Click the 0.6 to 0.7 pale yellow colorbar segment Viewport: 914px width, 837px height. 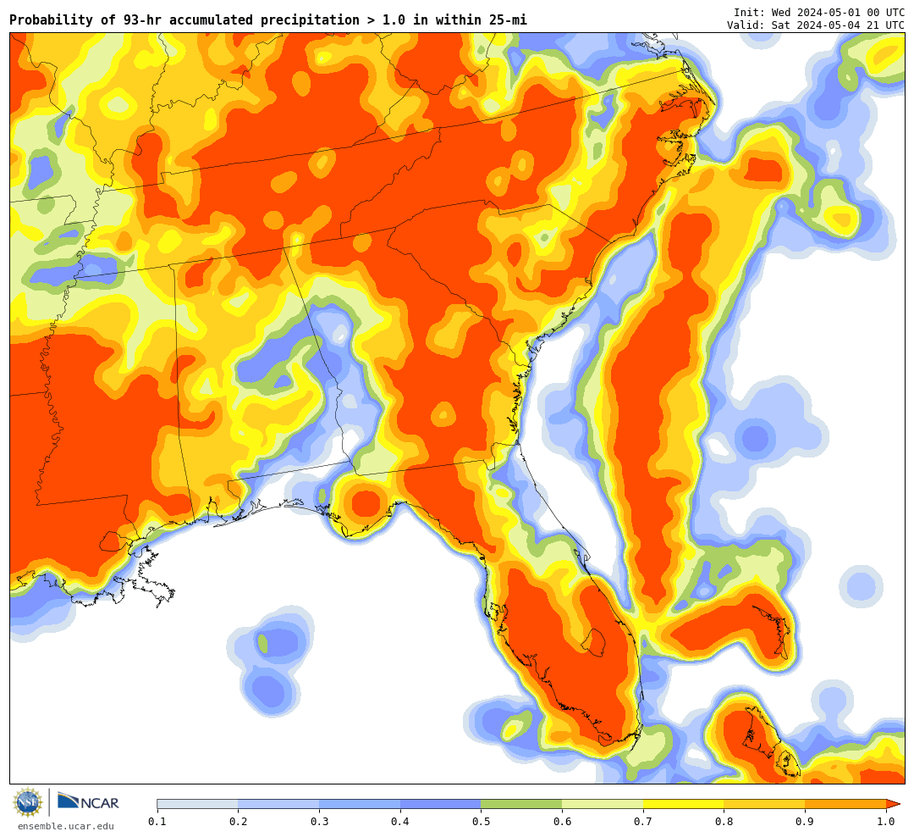603,804
